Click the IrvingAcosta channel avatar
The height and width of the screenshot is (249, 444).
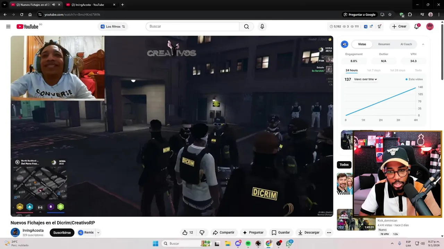15,232
